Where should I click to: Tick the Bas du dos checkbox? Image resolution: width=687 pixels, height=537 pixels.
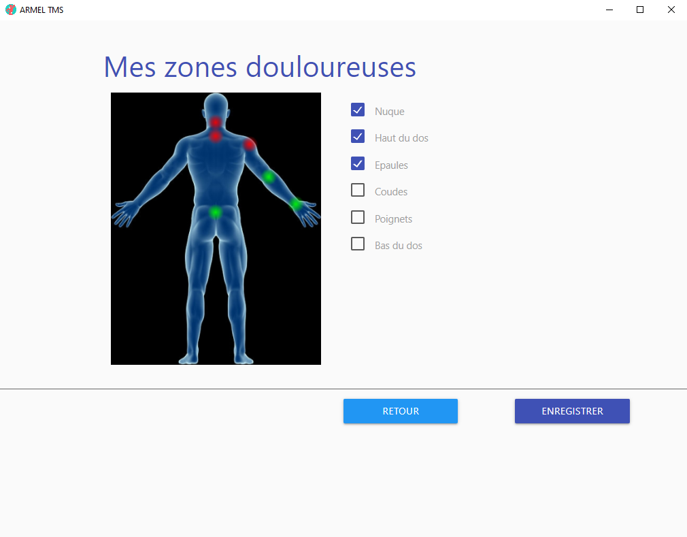click(358, 244)
